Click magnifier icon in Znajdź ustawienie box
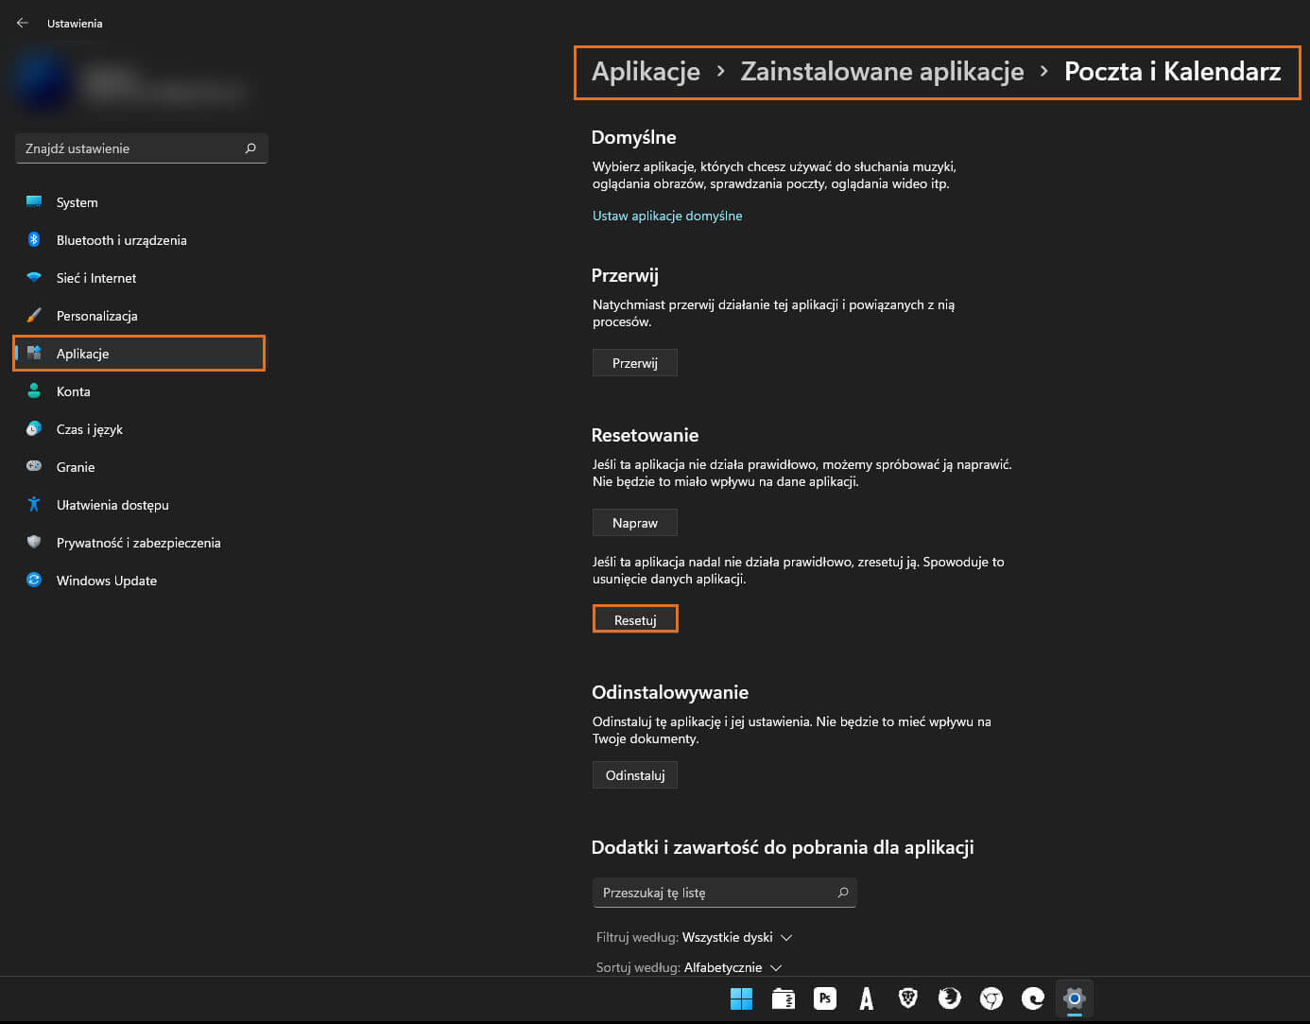The width and height of the screenshot is (1310, 1024). click(250, 148)
